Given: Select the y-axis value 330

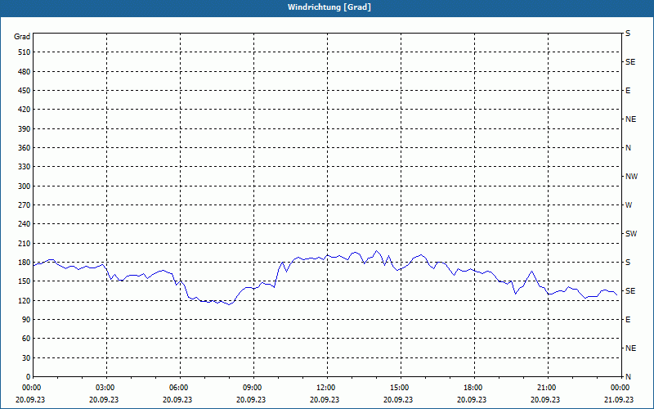Looking at the screenshot, I should (x=25, y=167).
